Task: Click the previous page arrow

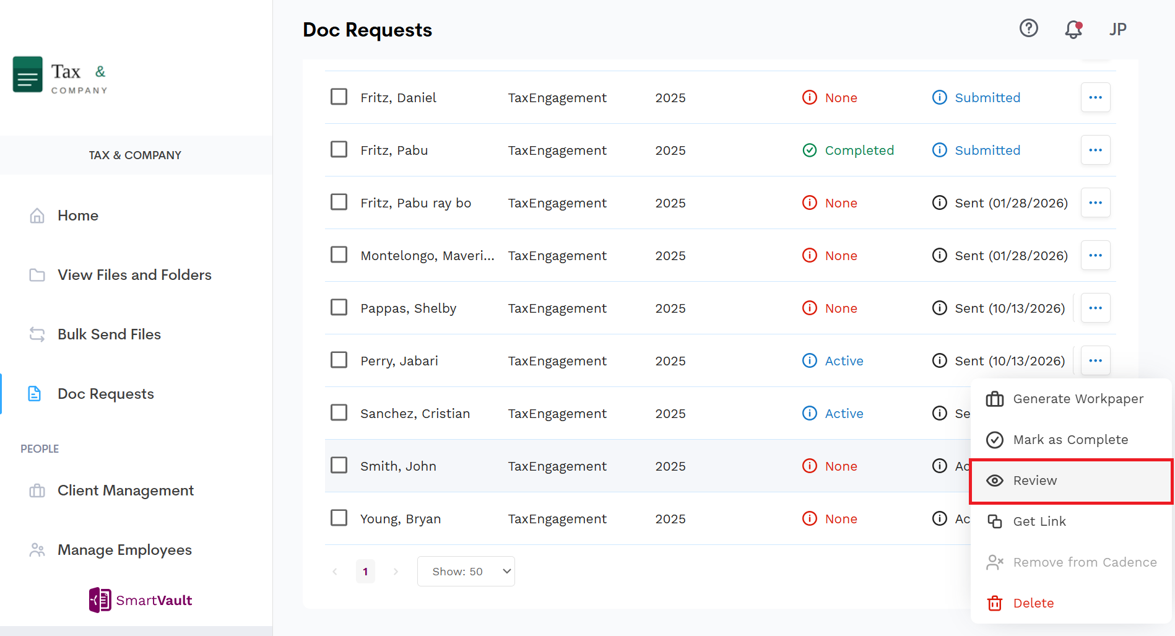Action: tap(335, 572)
